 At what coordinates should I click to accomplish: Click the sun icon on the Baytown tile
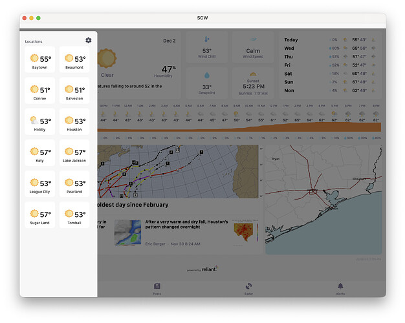(34, 59)
